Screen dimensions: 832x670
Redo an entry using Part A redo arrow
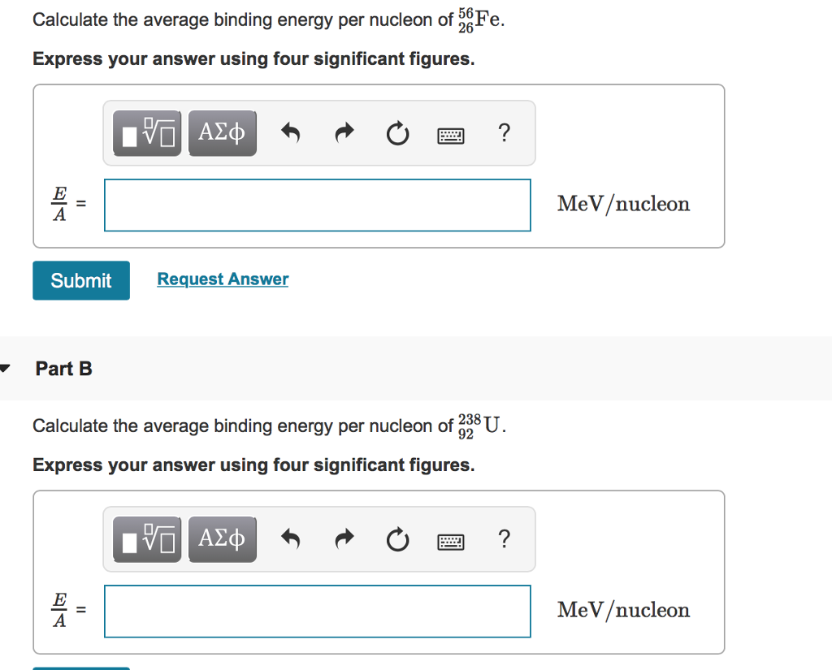tap(343, 132)
